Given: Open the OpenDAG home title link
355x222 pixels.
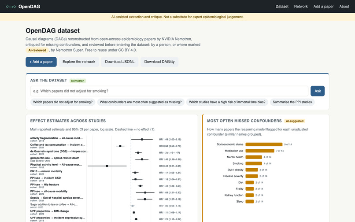Looking at the screenshot, I should click(x=29, y=7).
